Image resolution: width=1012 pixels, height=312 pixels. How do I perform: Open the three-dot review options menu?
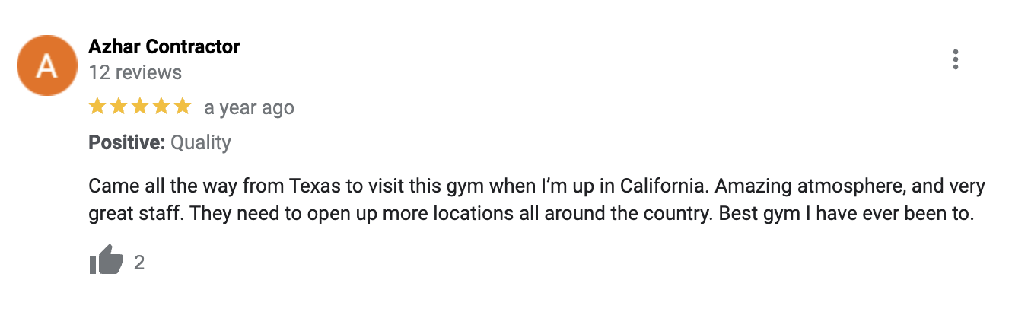(x=955, y=60)
